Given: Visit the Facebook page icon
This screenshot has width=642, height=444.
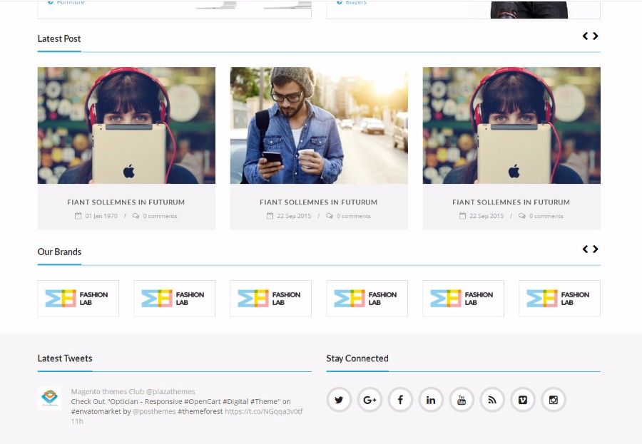Looking at the screenshot, I should pos(400,400).
